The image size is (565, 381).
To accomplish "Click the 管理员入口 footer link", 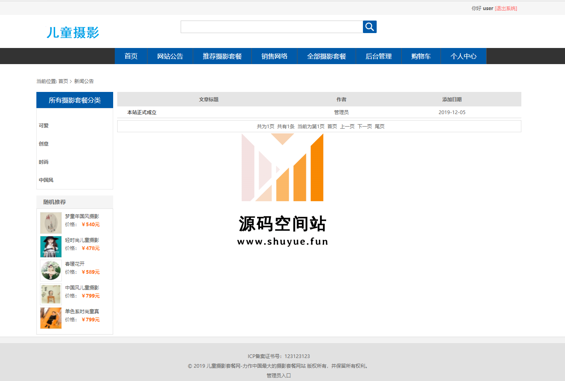I will (x=278, y=375).
